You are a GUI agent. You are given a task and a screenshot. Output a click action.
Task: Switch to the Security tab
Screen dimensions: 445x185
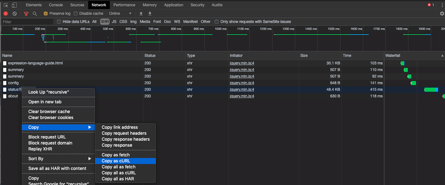click(198, 5)
